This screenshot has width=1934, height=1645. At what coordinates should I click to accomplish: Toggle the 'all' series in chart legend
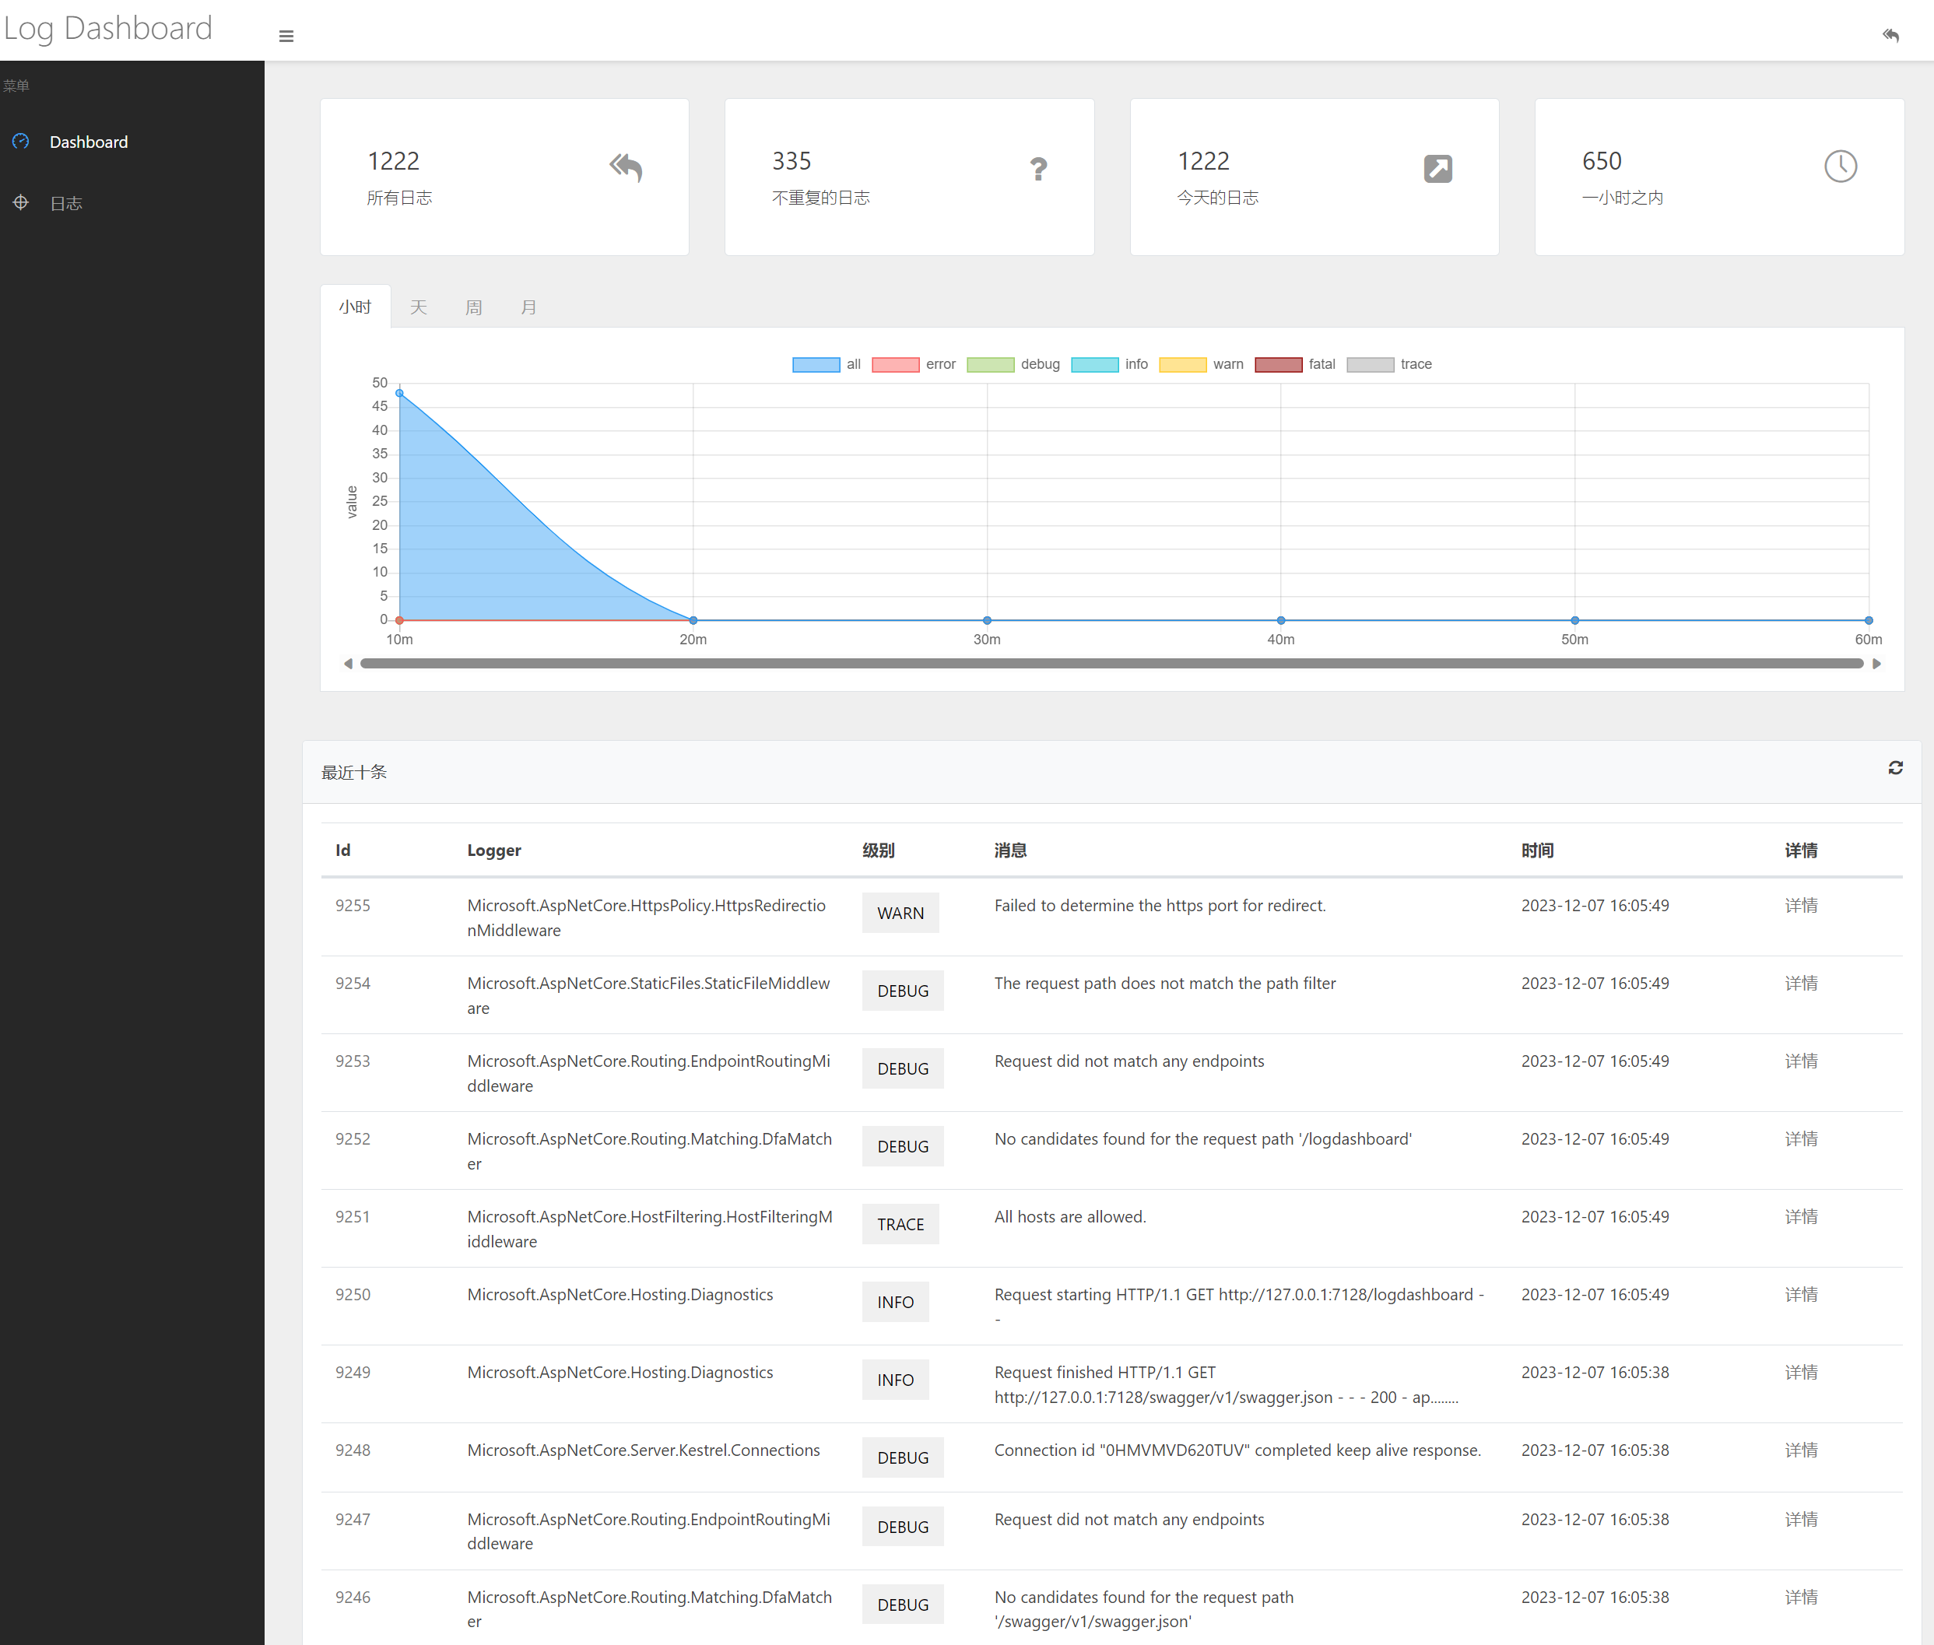pos(827,365)
